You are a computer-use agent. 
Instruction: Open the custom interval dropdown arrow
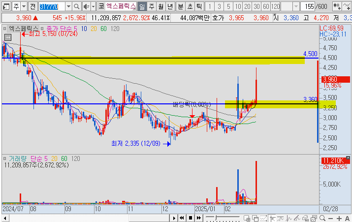pyautogui.click(x=296, y=6)
